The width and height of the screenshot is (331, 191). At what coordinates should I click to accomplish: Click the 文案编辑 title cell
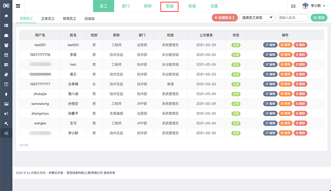pos(116,113)
